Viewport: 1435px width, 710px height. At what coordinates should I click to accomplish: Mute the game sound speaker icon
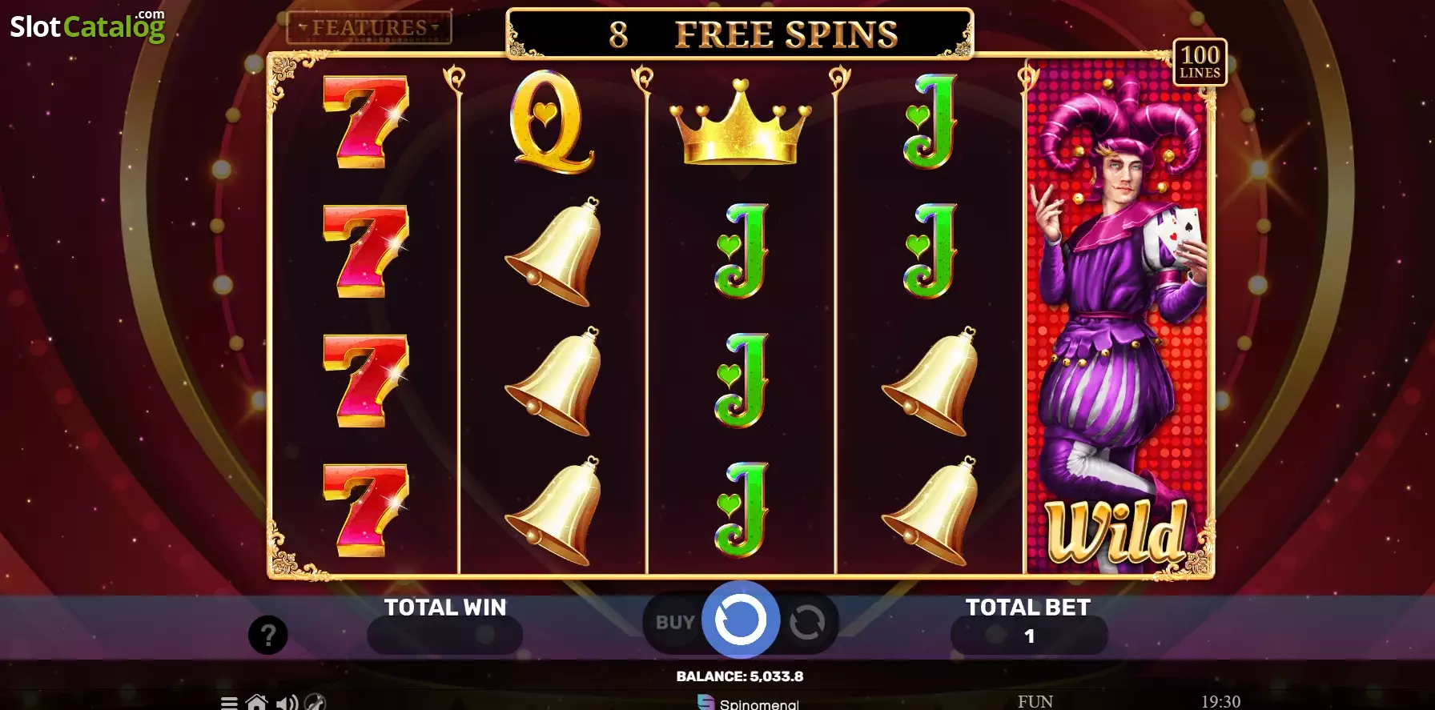(287, 703)
